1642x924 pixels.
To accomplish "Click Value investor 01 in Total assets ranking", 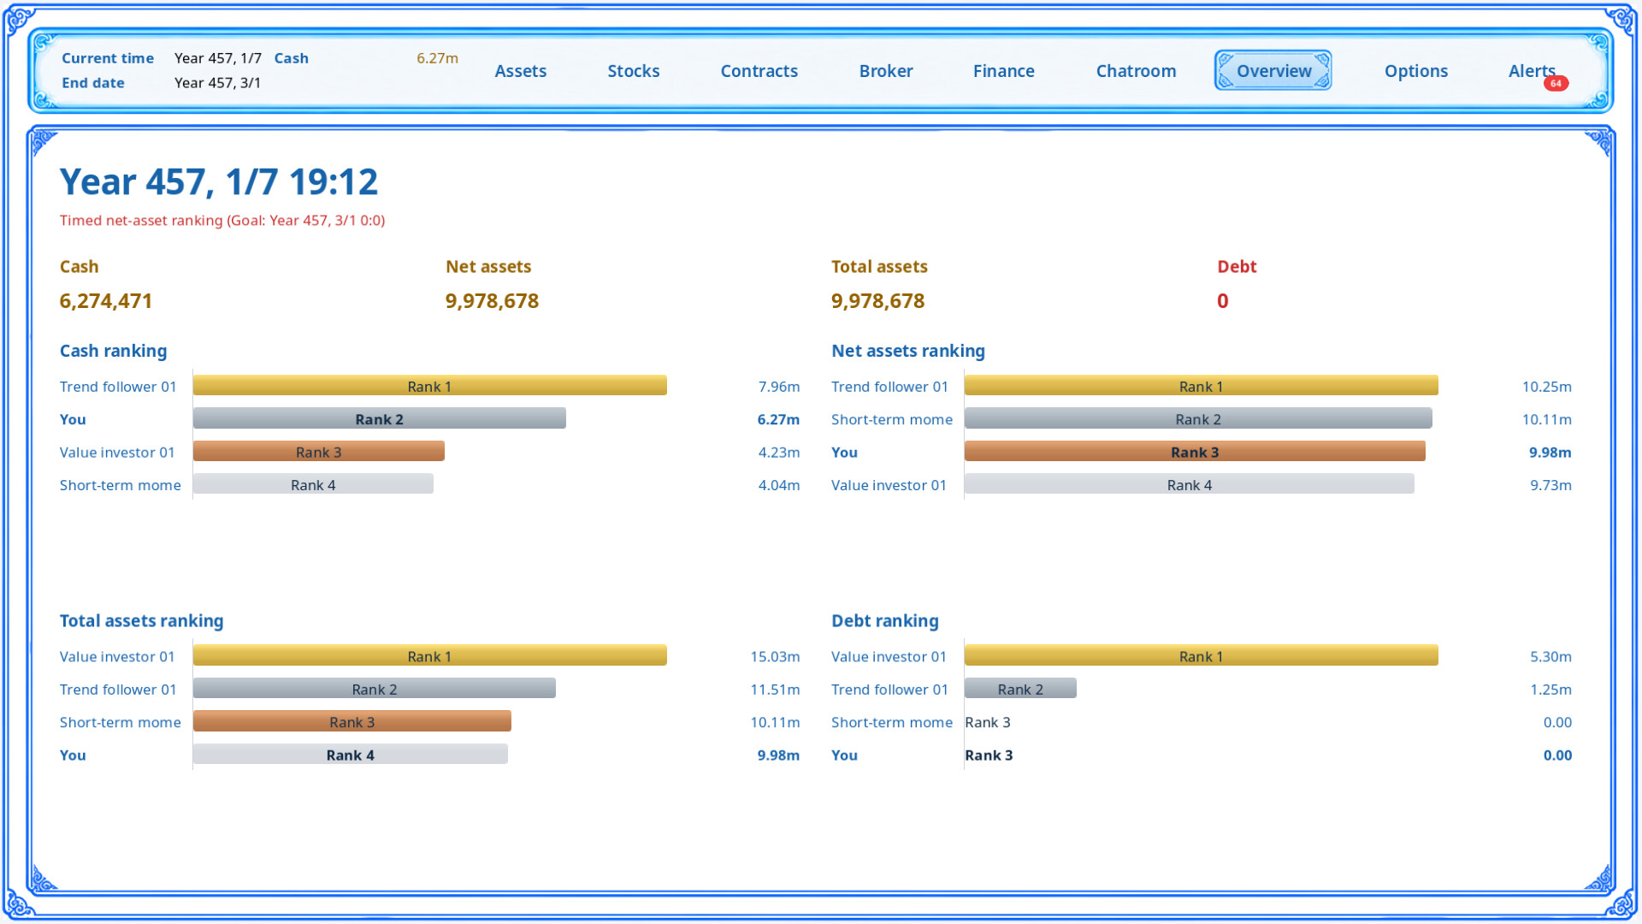I will pyautogui.click(x=117, y=657).
